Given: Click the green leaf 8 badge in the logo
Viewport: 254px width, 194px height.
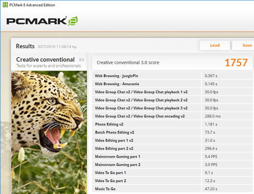Looking at the screenshot, I should tap(73, 21).
